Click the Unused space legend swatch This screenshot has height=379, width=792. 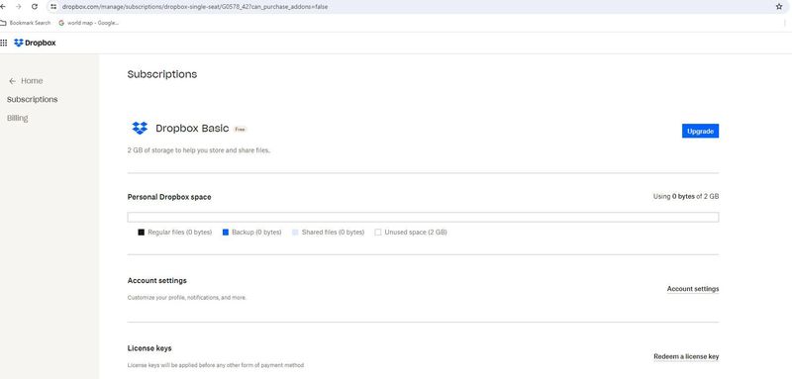[x=378, y=233]
